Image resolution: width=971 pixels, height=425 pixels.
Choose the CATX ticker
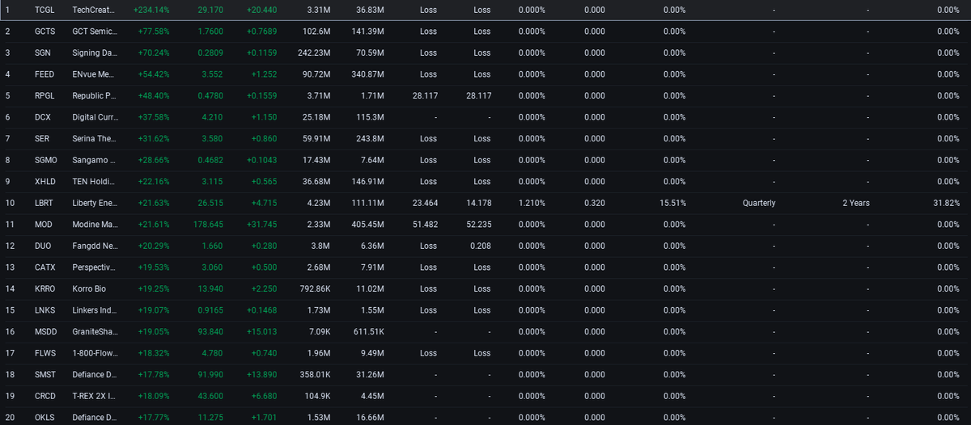[45, 267]
